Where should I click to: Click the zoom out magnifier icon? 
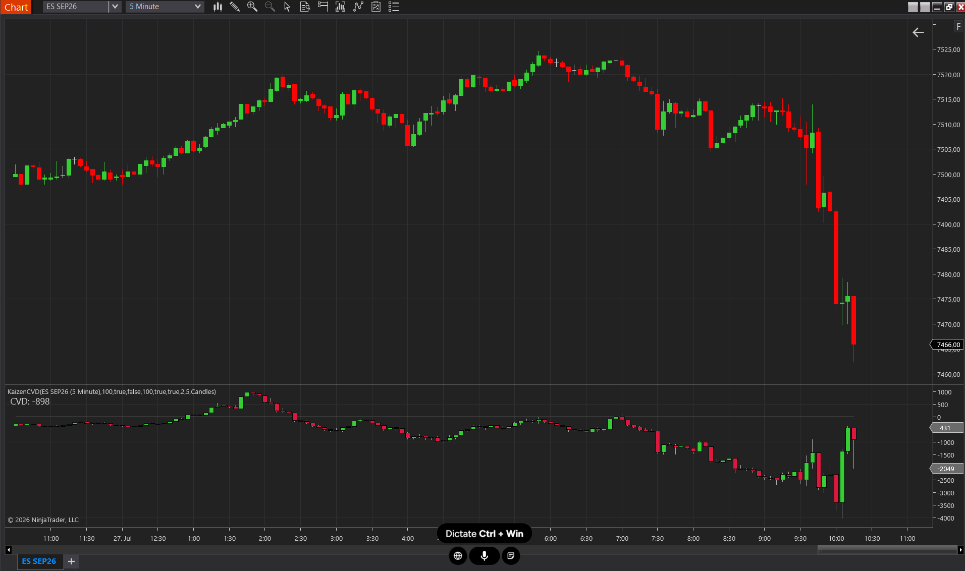(x=270, y=7)
